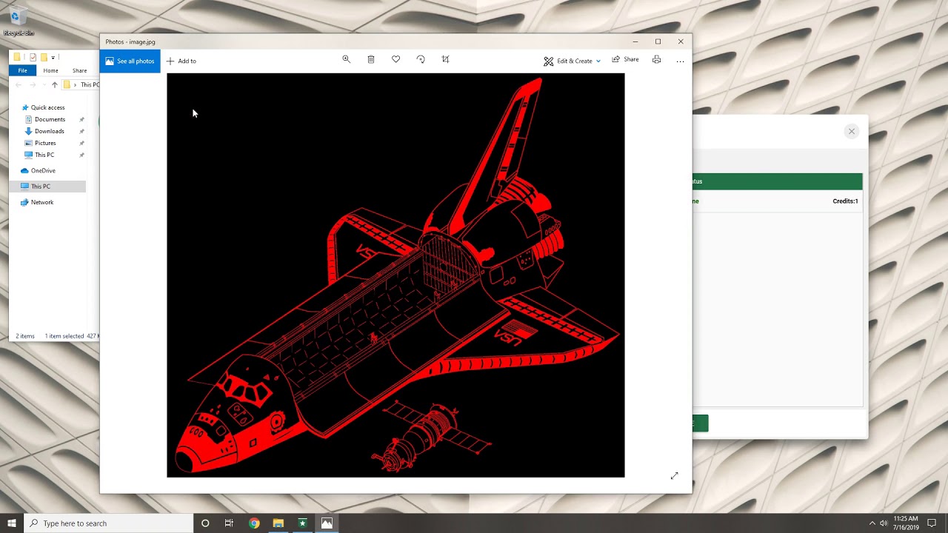Open volume control in system tray
Screen dimensions: 948x533
pos(884,523)
